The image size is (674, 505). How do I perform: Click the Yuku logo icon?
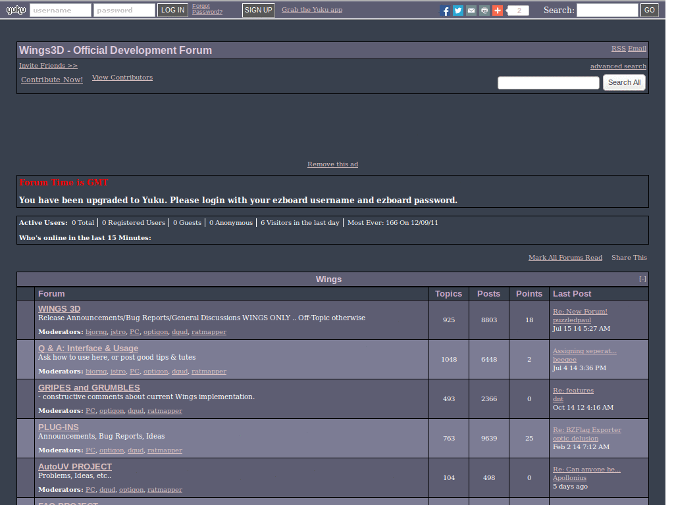(x=16, y=10)
